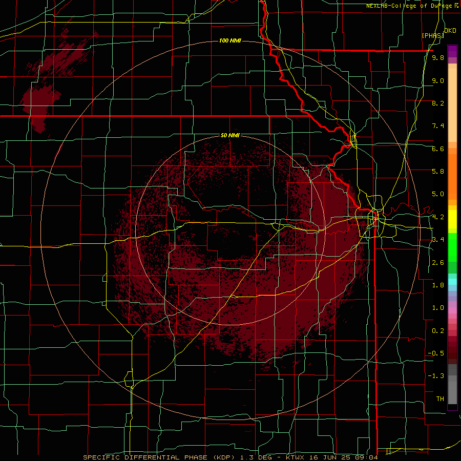Click the -0.5 value on the color scale
This screenshot has height=461, width=461.
click(x=436, y=353)
